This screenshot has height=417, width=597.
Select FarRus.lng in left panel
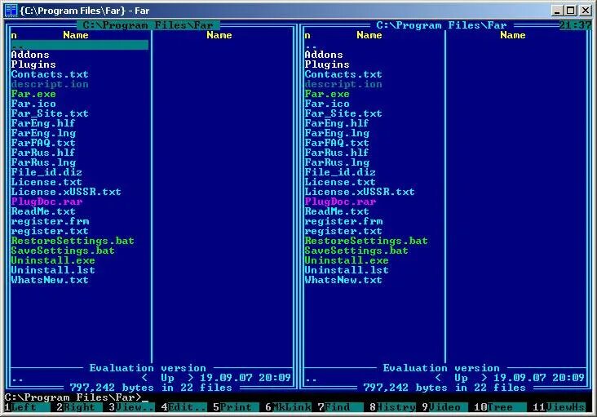(x=43, y=162)
